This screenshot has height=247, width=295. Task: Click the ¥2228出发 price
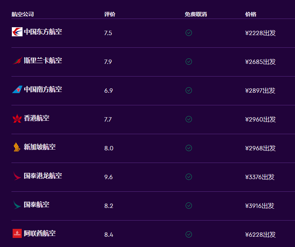coord(260,33)
